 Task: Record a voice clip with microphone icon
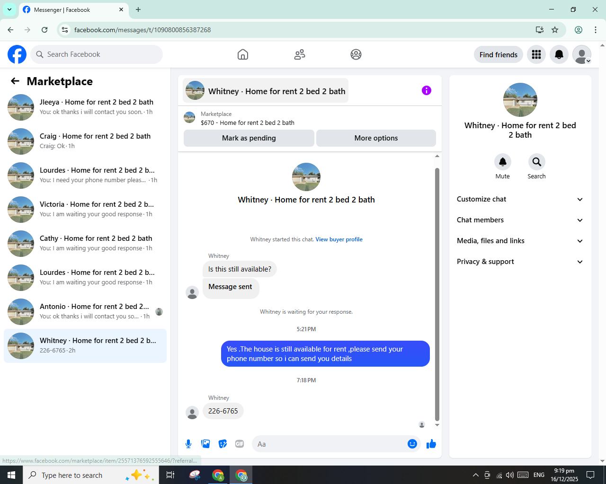(188, 444)
